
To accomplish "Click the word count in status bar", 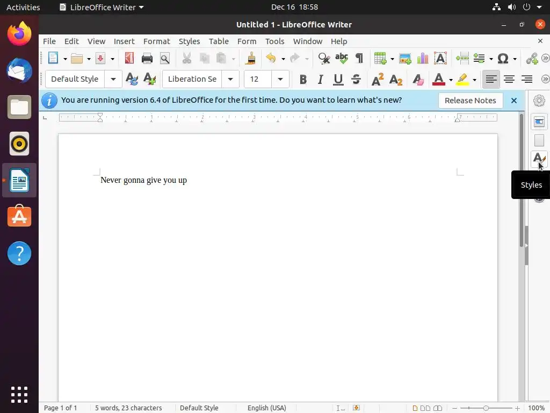I will 128,408.
